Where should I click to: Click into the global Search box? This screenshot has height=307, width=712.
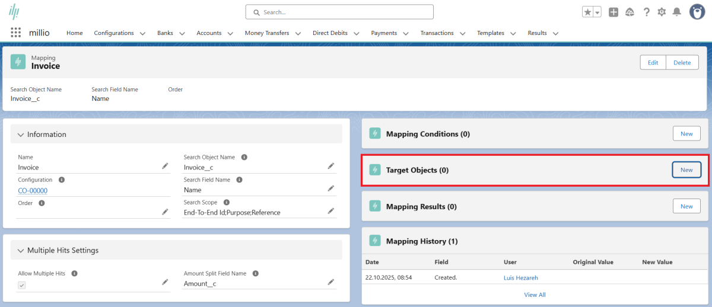coord(339,12)
